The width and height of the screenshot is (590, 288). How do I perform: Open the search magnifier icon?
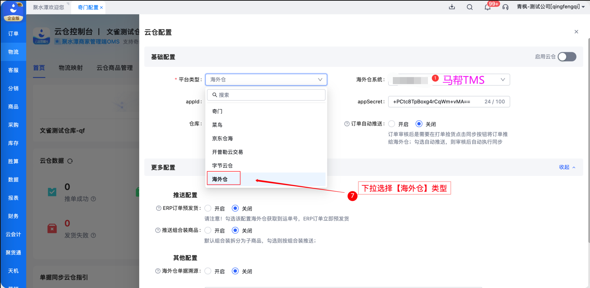(x=470, y=7)
